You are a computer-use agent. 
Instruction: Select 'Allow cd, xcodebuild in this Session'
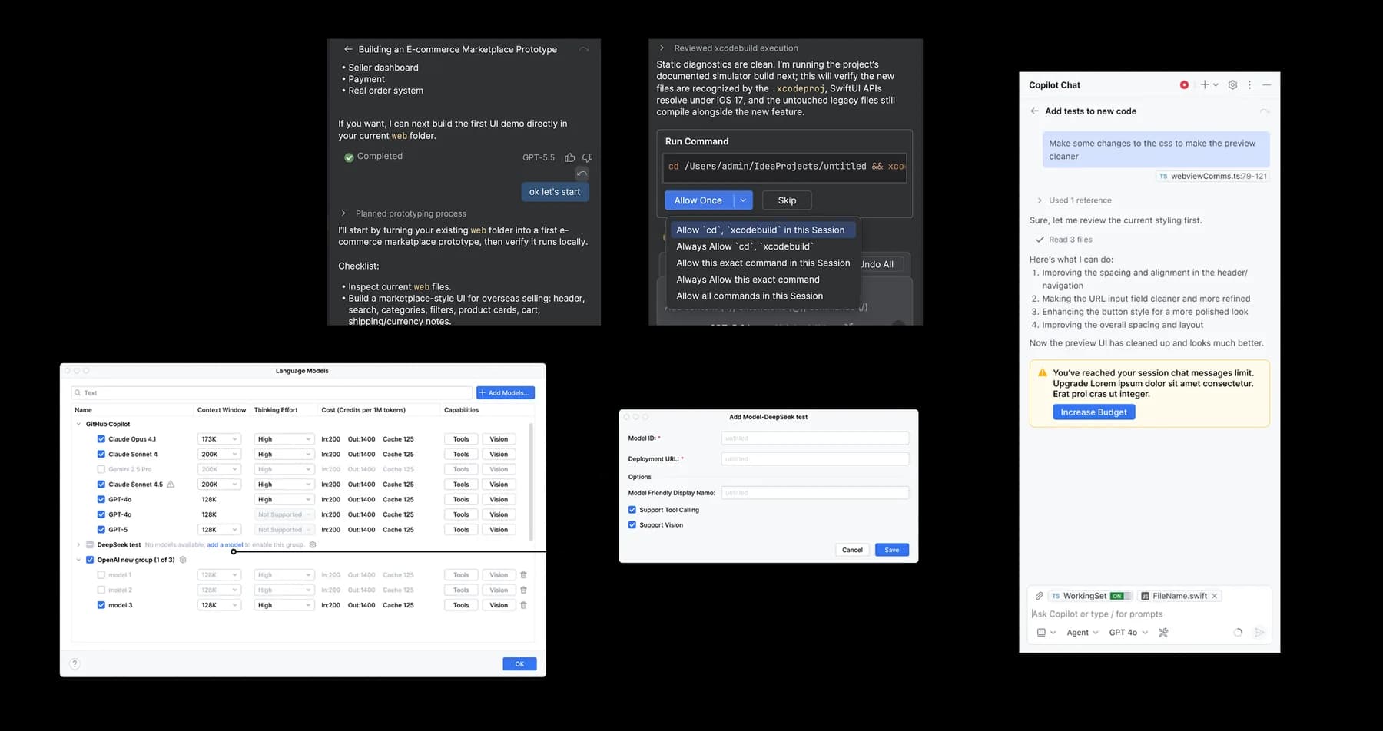pos(763,230)
